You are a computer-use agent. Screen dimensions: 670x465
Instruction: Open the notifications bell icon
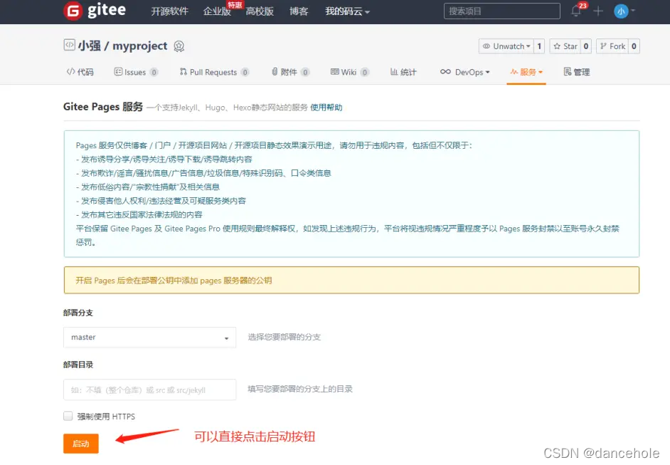coord(576,11)
